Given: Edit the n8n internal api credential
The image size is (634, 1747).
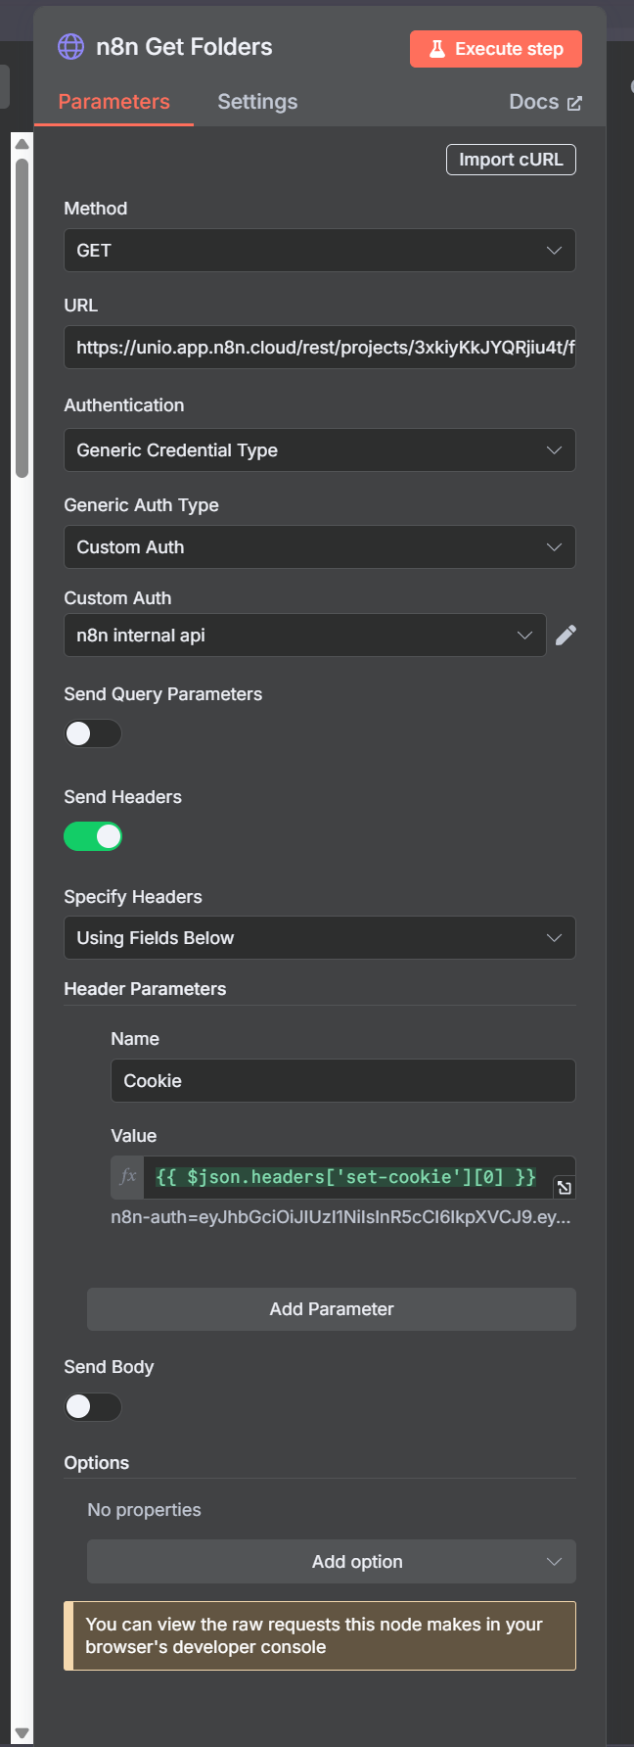Looking at the screenshot, I should [x=566, y=636].
